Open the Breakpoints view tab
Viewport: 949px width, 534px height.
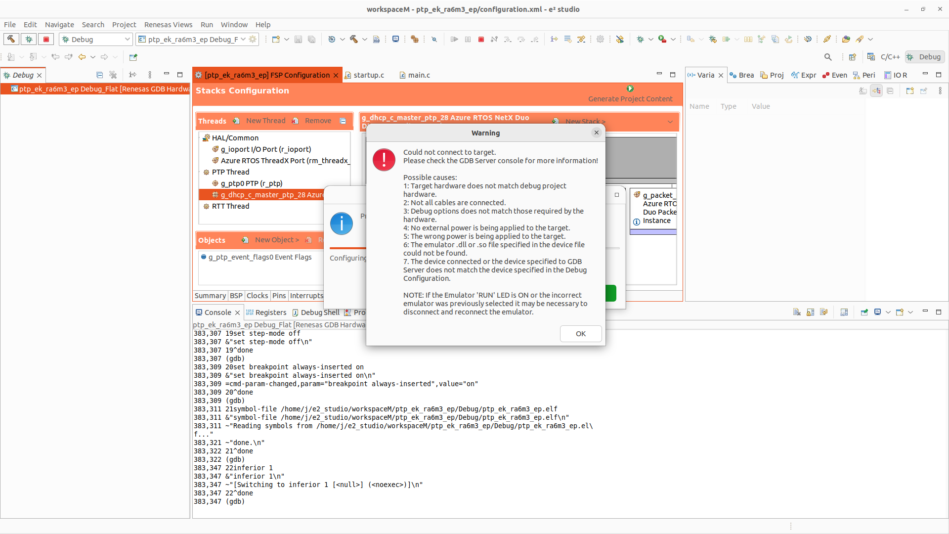coord(741,75)
